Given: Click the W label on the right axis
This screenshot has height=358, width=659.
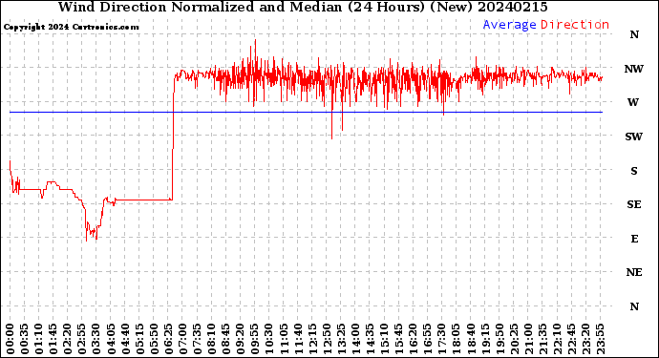Looking at the screenshot, I should pyautogui.click(x=633, y=102).
